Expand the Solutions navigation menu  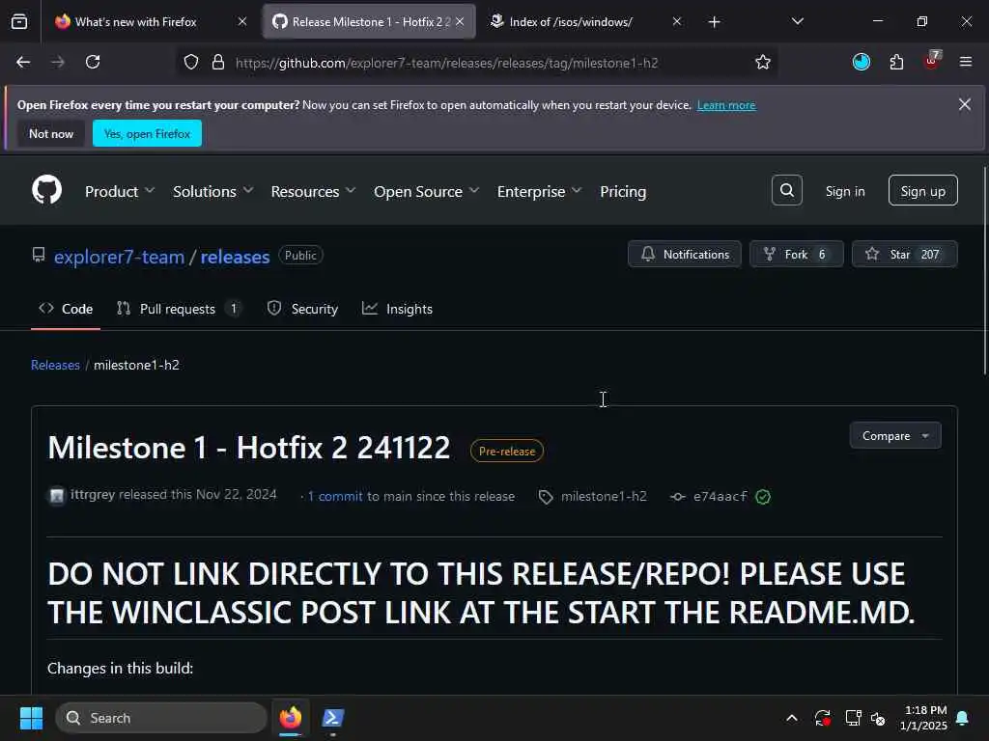(x=213, y=191)
